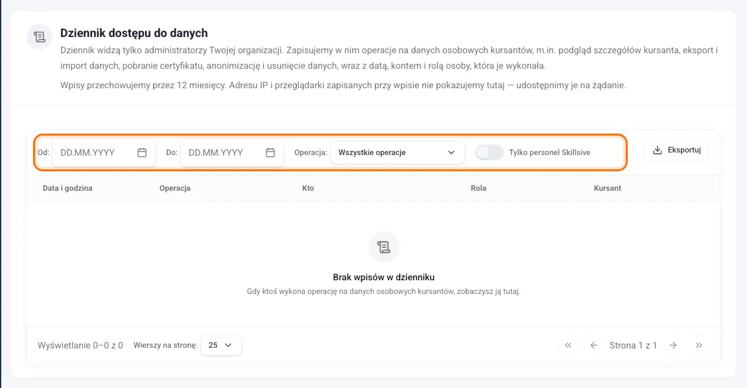The width and height of the screenshot is (747, 388).
Task: Click the Dziennik dostępu do danych heading
Action: coord(134,33)
